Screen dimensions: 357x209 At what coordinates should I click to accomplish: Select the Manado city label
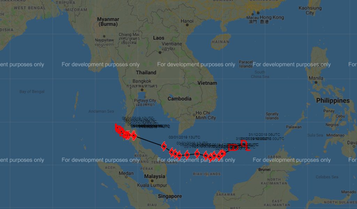349,192
